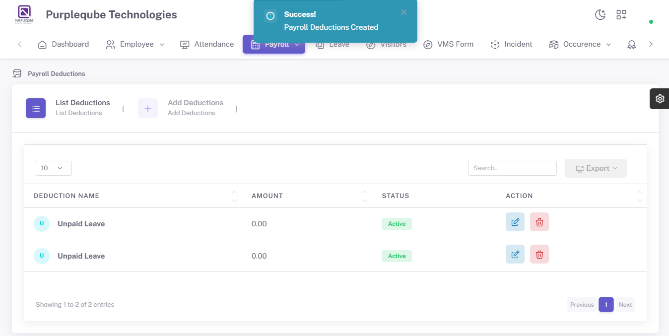The height and width of the screenshot is (336, 669).
Task: Open the entries-per-page dropdown showing 10
Action: [54, 168]
